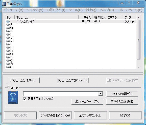
Task: Select the P: drive icon
Action: pyautogui.click(x=8, y=57)
